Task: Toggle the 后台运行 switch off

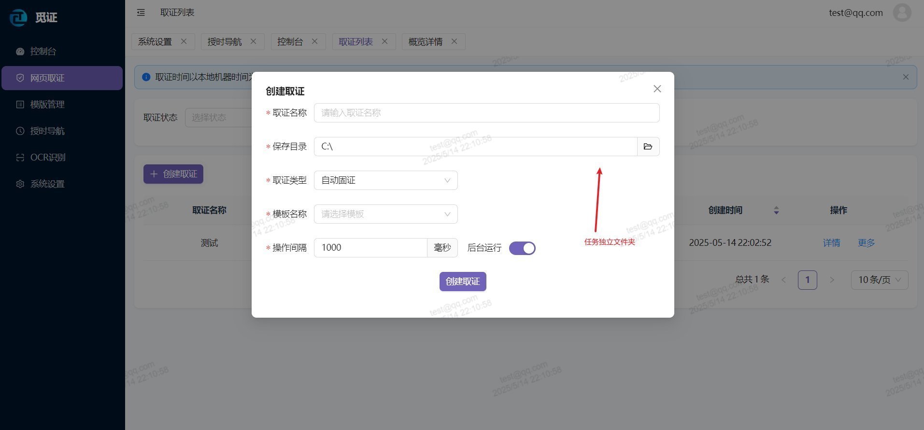Action: click(522, 248)
